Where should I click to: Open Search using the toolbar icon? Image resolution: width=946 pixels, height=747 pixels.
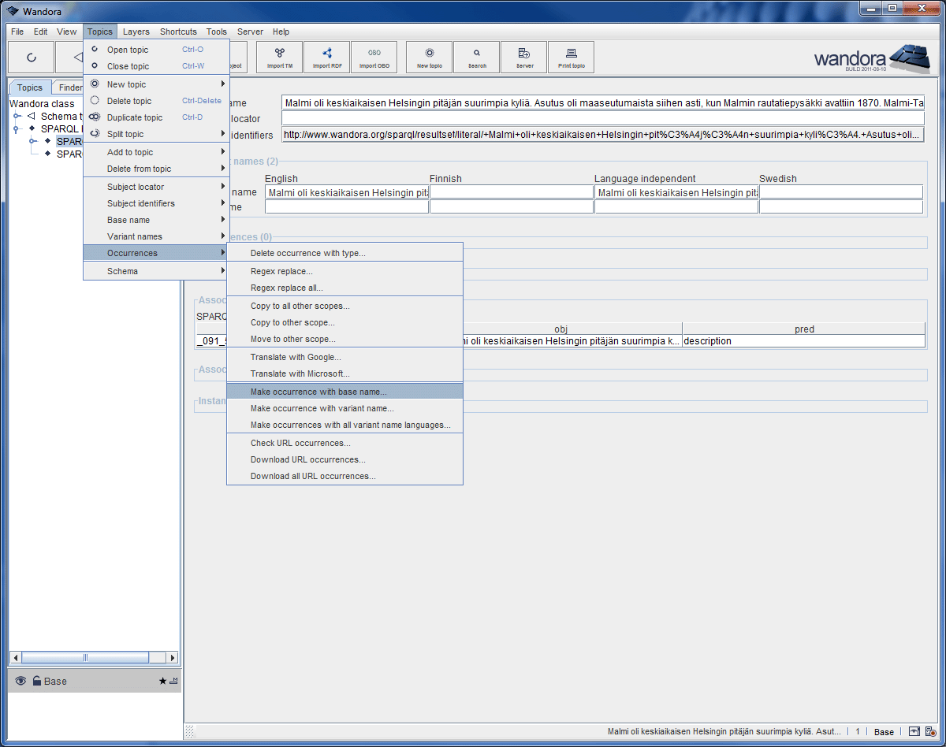pos(476,56)
